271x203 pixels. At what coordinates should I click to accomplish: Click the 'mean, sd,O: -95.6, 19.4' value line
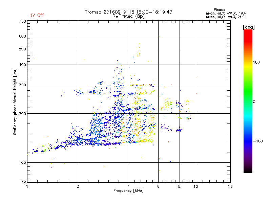pyautogui.click(x=226, y=13)
